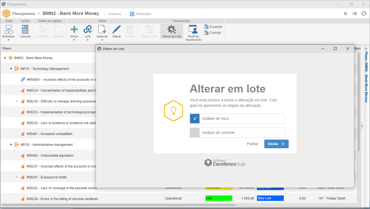Click the Planejamento warning hexagon icon
The height and width of the screenshot is (209, 370).
6,14
